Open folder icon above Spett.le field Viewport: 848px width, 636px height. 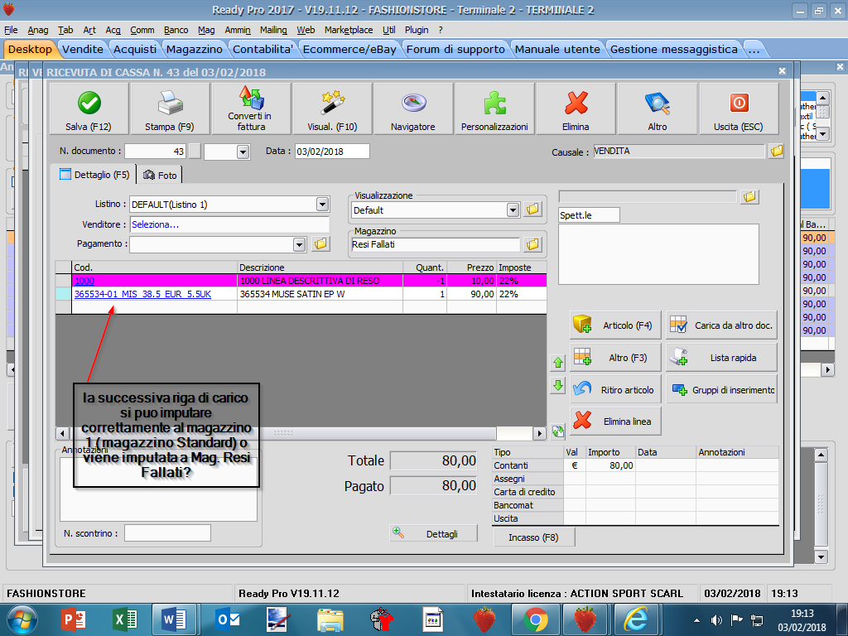(x=749, y=196)
